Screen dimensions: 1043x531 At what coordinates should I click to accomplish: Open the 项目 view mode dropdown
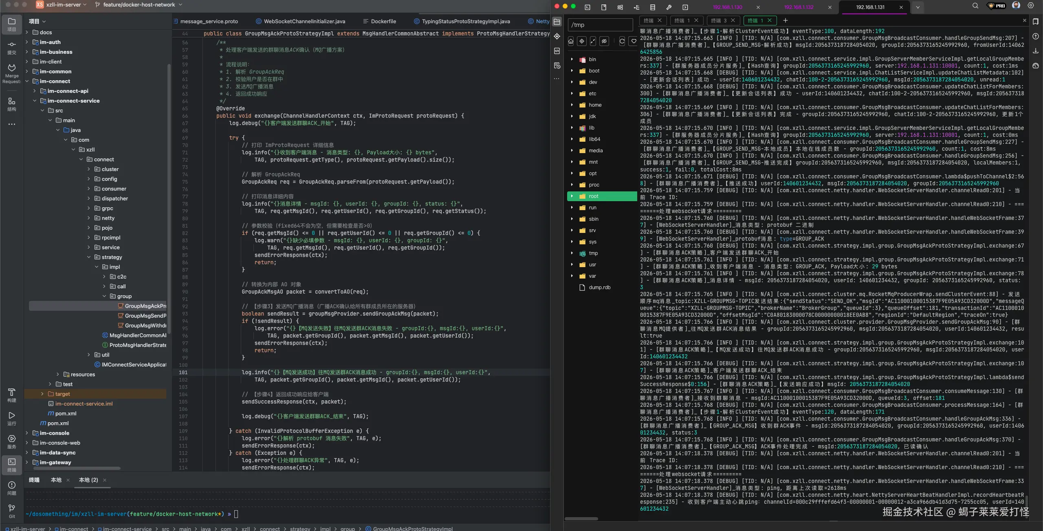(37, 21)
